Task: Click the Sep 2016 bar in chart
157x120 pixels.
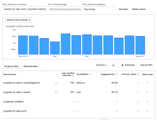Action: (23, 45)
